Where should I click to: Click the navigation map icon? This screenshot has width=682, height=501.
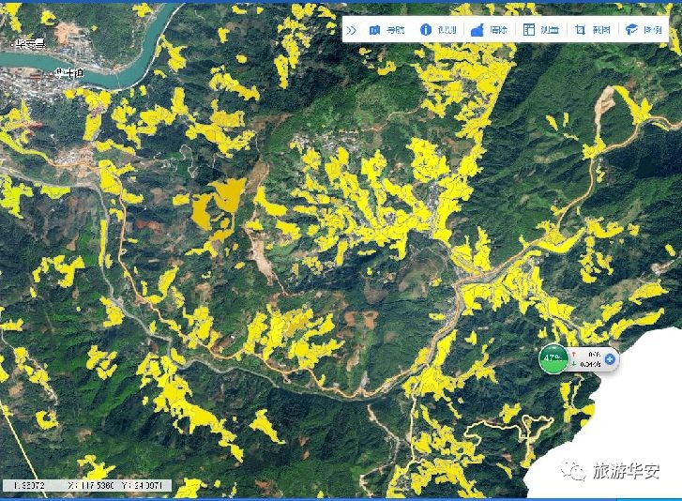point(375,30)
